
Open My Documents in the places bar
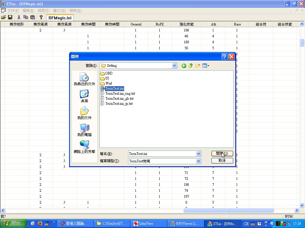[84, 113]
